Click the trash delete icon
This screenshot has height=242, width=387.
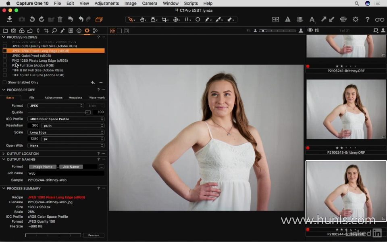click(60, 19)
